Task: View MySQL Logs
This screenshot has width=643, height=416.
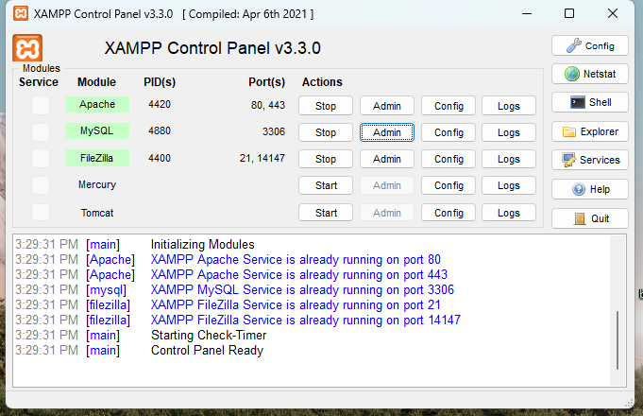Action: pos(509,132)
